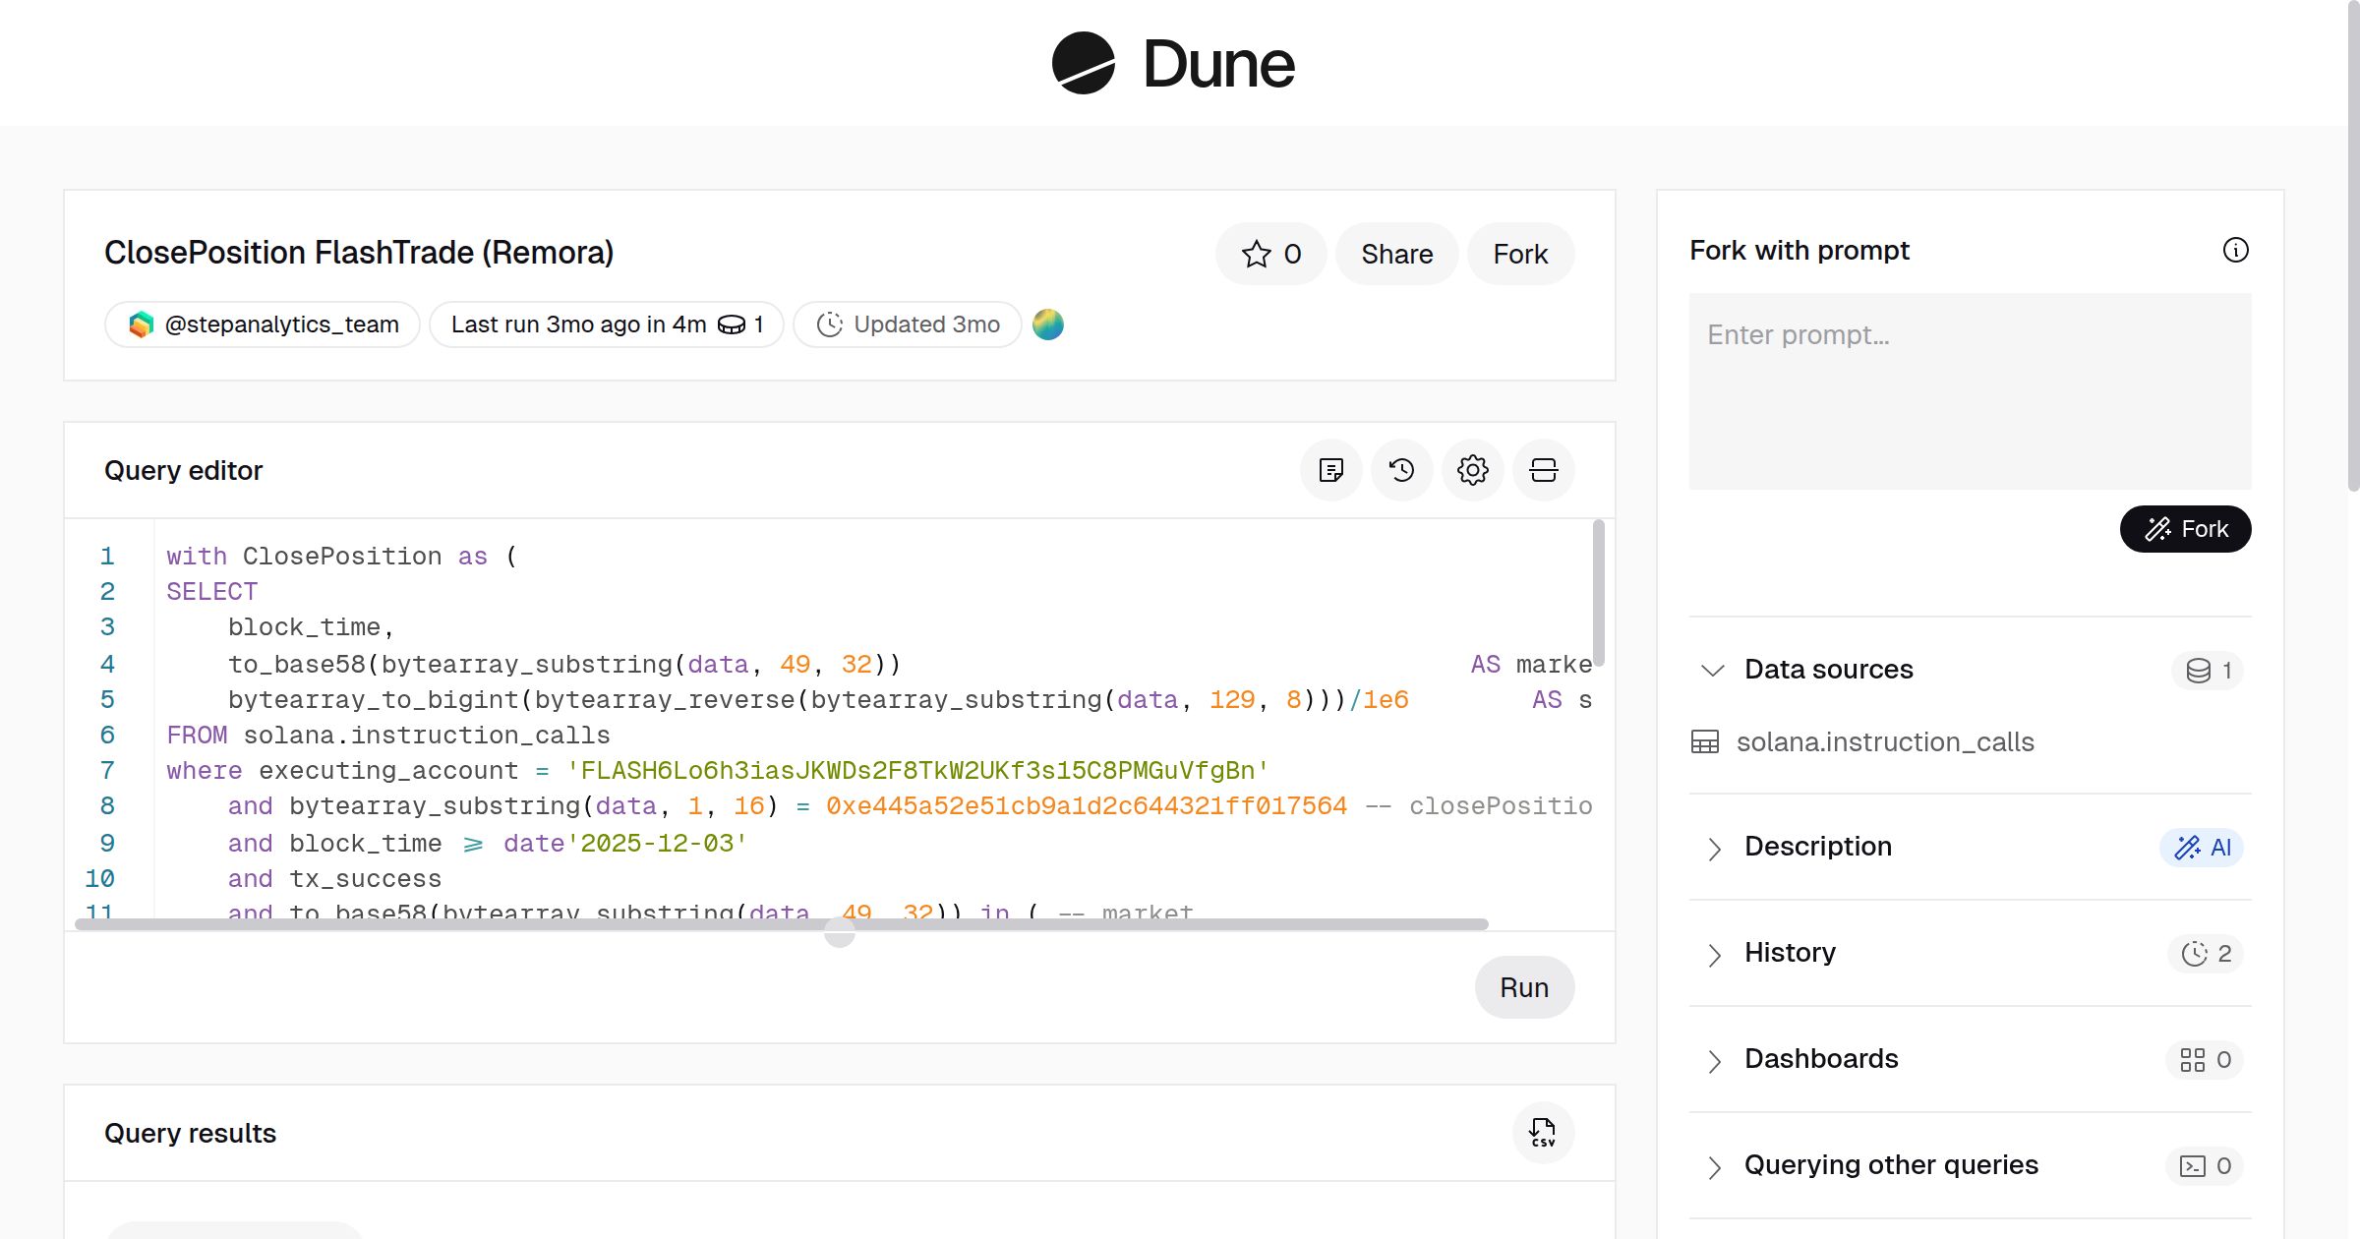
Task: Run the query
Action: click(1523, 987)
